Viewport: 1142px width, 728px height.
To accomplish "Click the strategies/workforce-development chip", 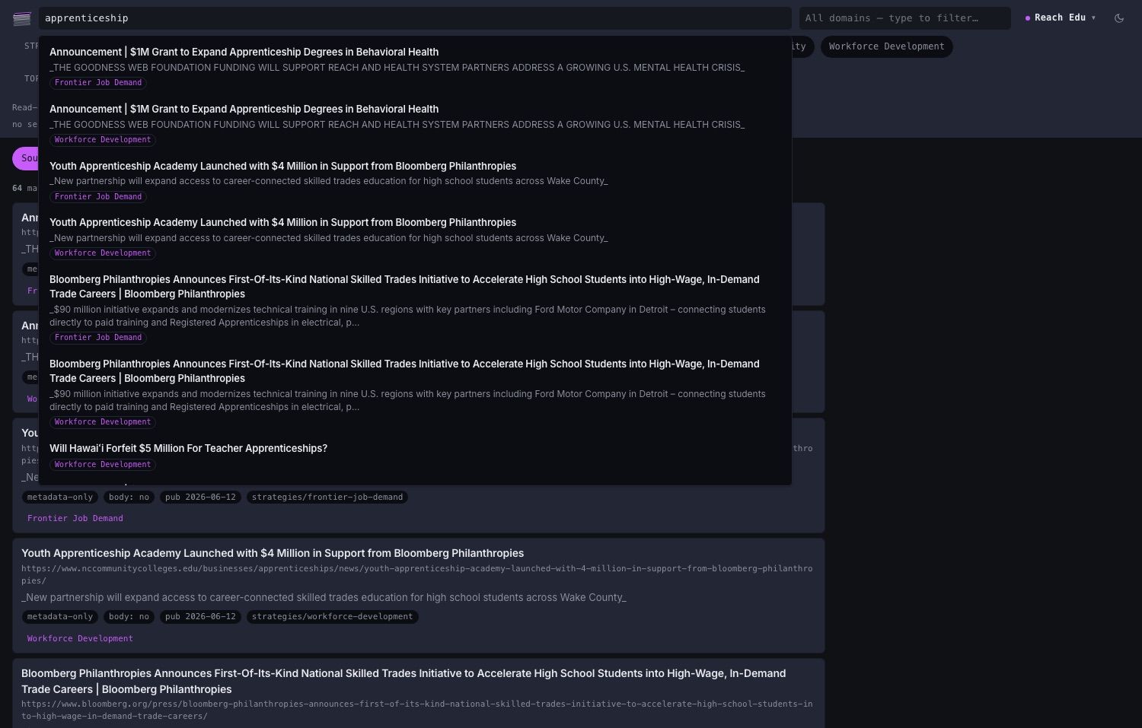I will [x=332, y=617].
